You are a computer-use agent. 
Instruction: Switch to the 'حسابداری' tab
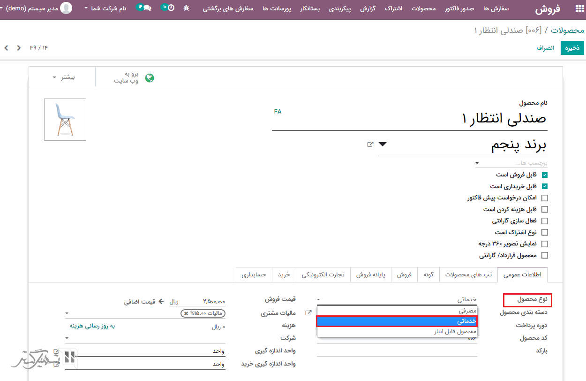(254, 274)
